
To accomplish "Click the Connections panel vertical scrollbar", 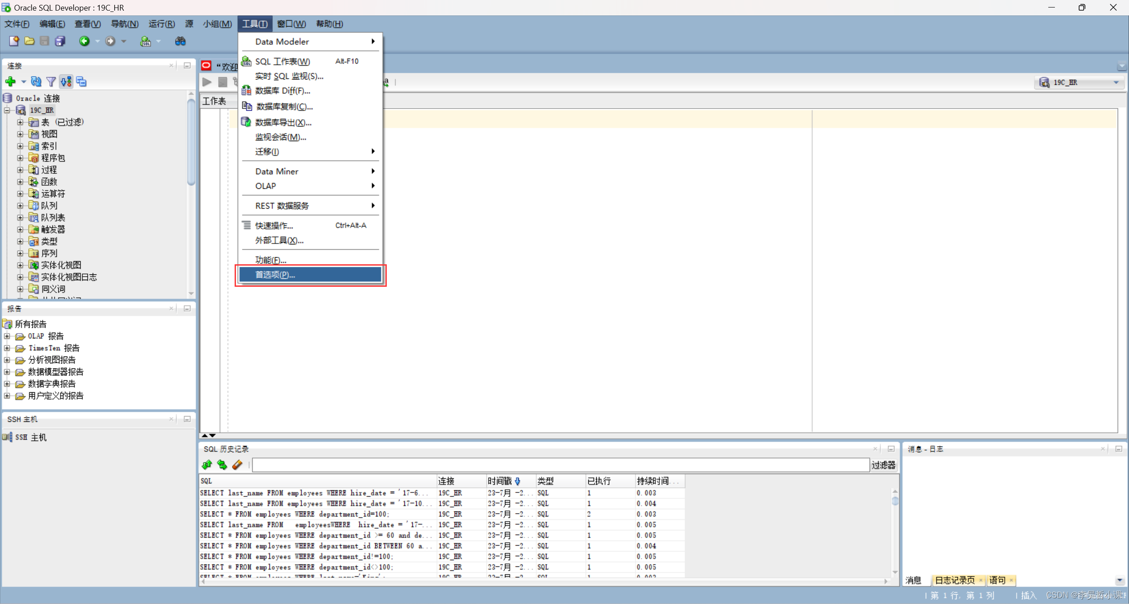I will tap(191, 142).
